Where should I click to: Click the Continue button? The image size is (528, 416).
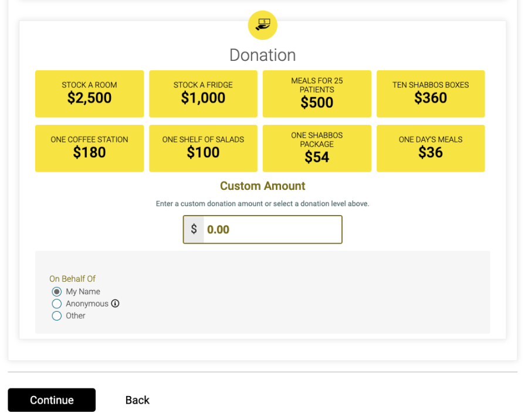point(52,400)
